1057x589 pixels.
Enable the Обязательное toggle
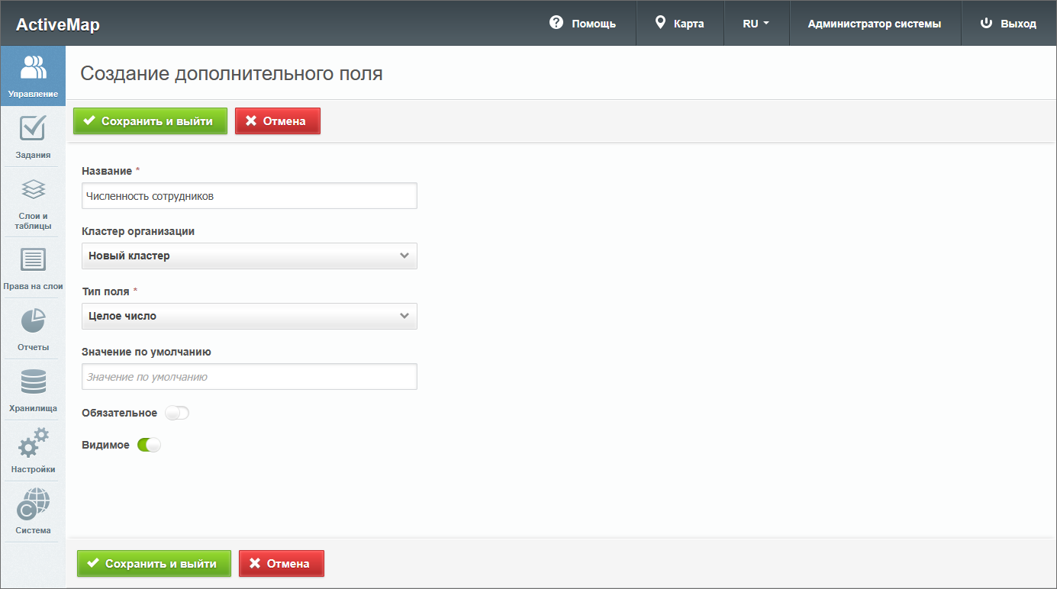(176, 413)
